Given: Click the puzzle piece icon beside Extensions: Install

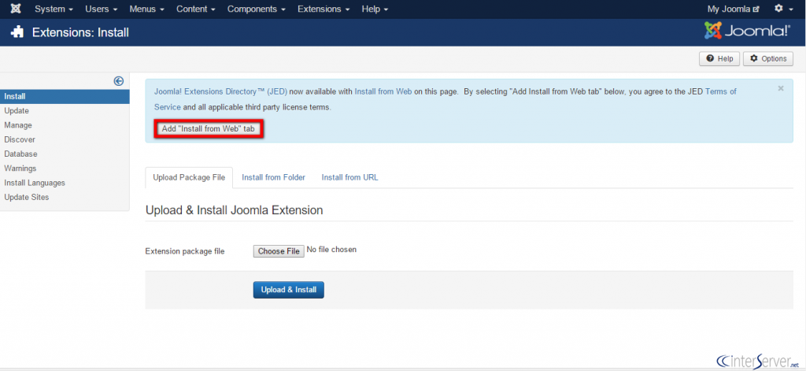Looking at the screenshot, I should tap(17, 32).
